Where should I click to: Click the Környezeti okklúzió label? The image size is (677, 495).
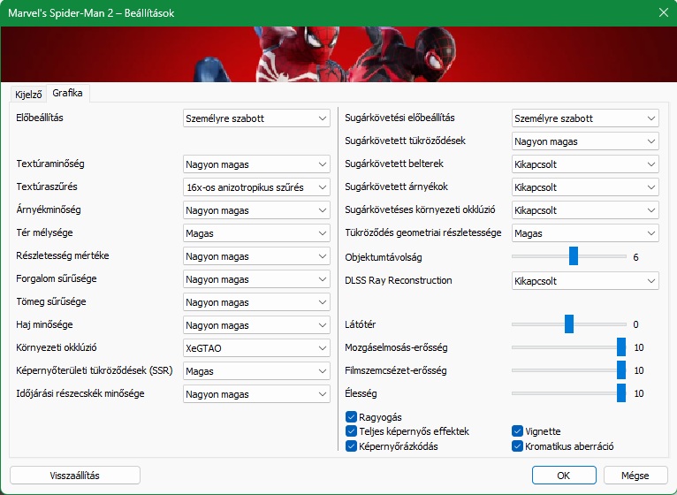57,347
